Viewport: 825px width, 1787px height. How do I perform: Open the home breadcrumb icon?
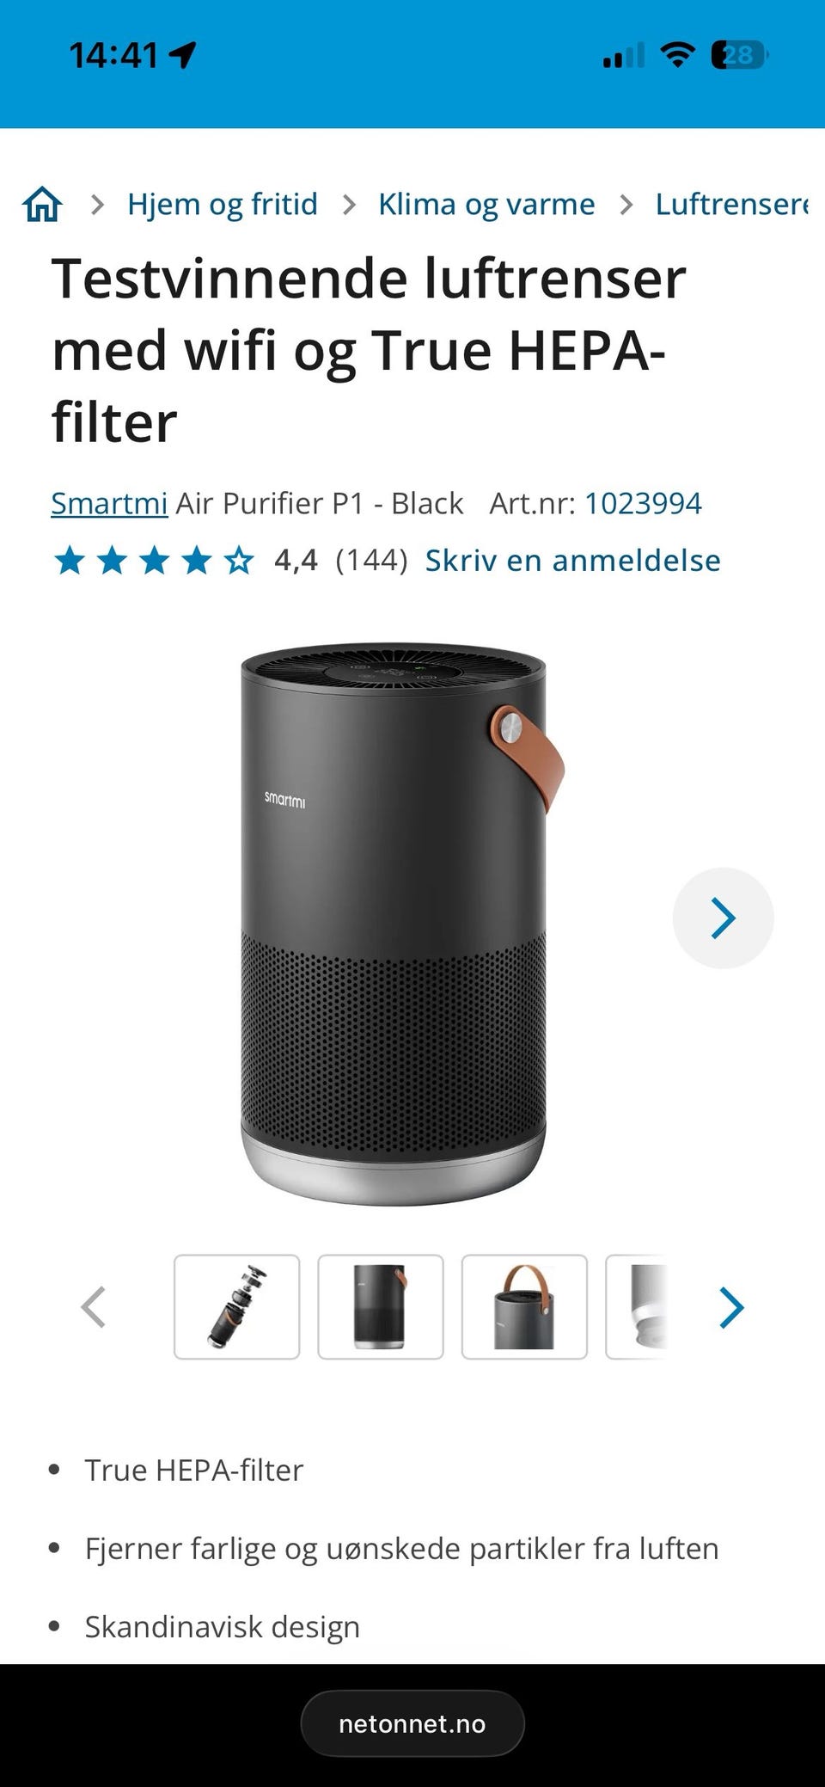pyautogui.click(x=42, y=205)
